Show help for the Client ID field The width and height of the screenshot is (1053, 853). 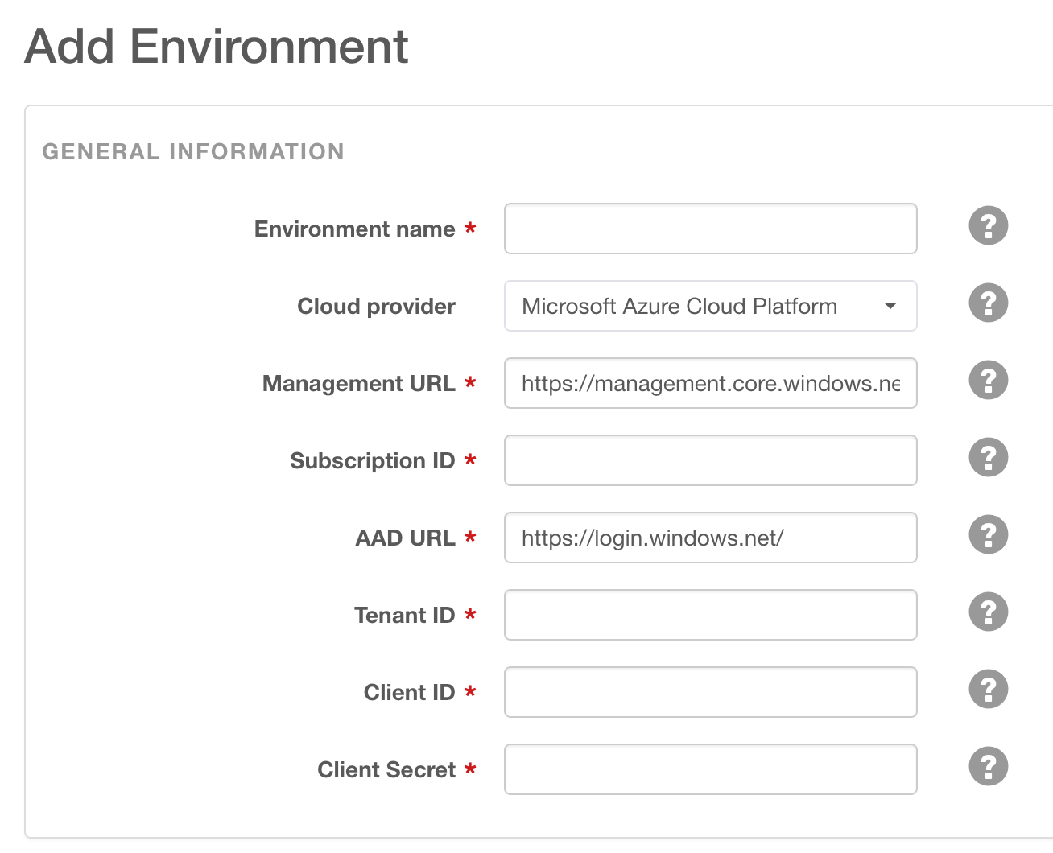point(988,689)
